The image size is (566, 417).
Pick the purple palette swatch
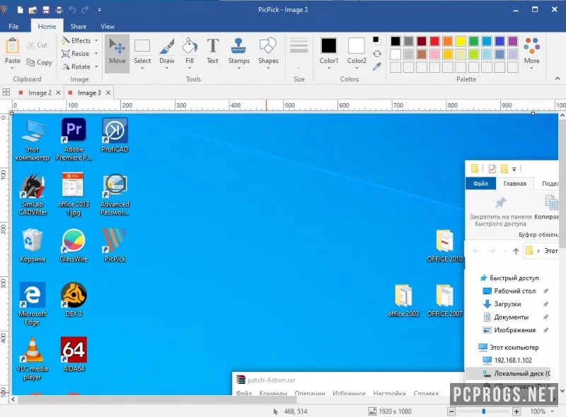coord(512,41)
